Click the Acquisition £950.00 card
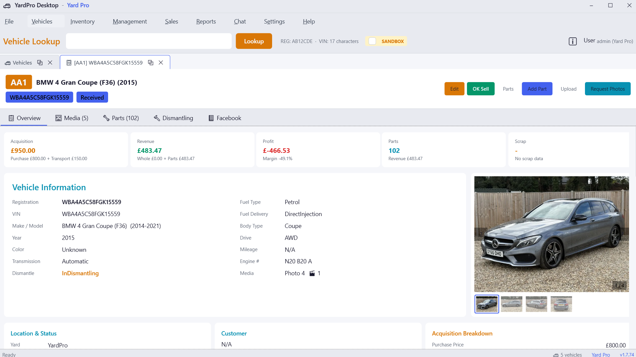Screen dimensions: 636x357 tap(66, 150)
